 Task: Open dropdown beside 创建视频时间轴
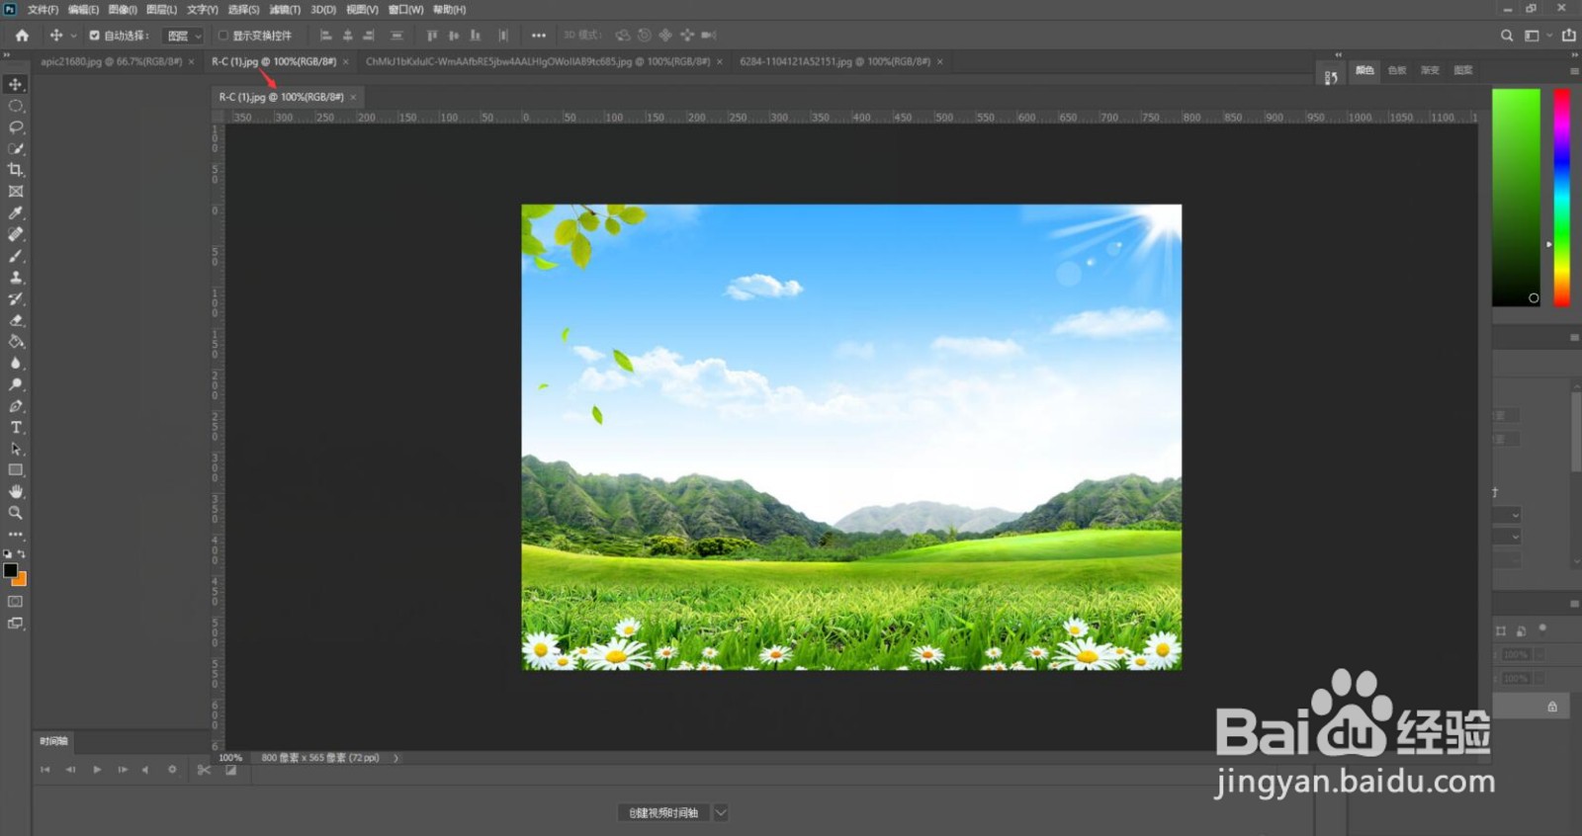pos(721,812)
